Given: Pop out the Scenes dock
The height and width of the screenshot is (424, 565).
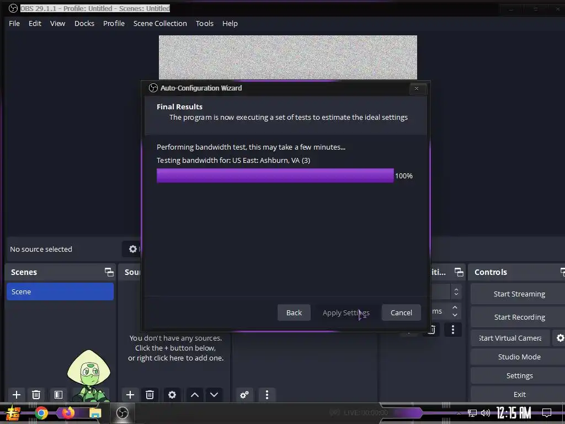Looking at the screenshot, I should click(x=109, y=272).
